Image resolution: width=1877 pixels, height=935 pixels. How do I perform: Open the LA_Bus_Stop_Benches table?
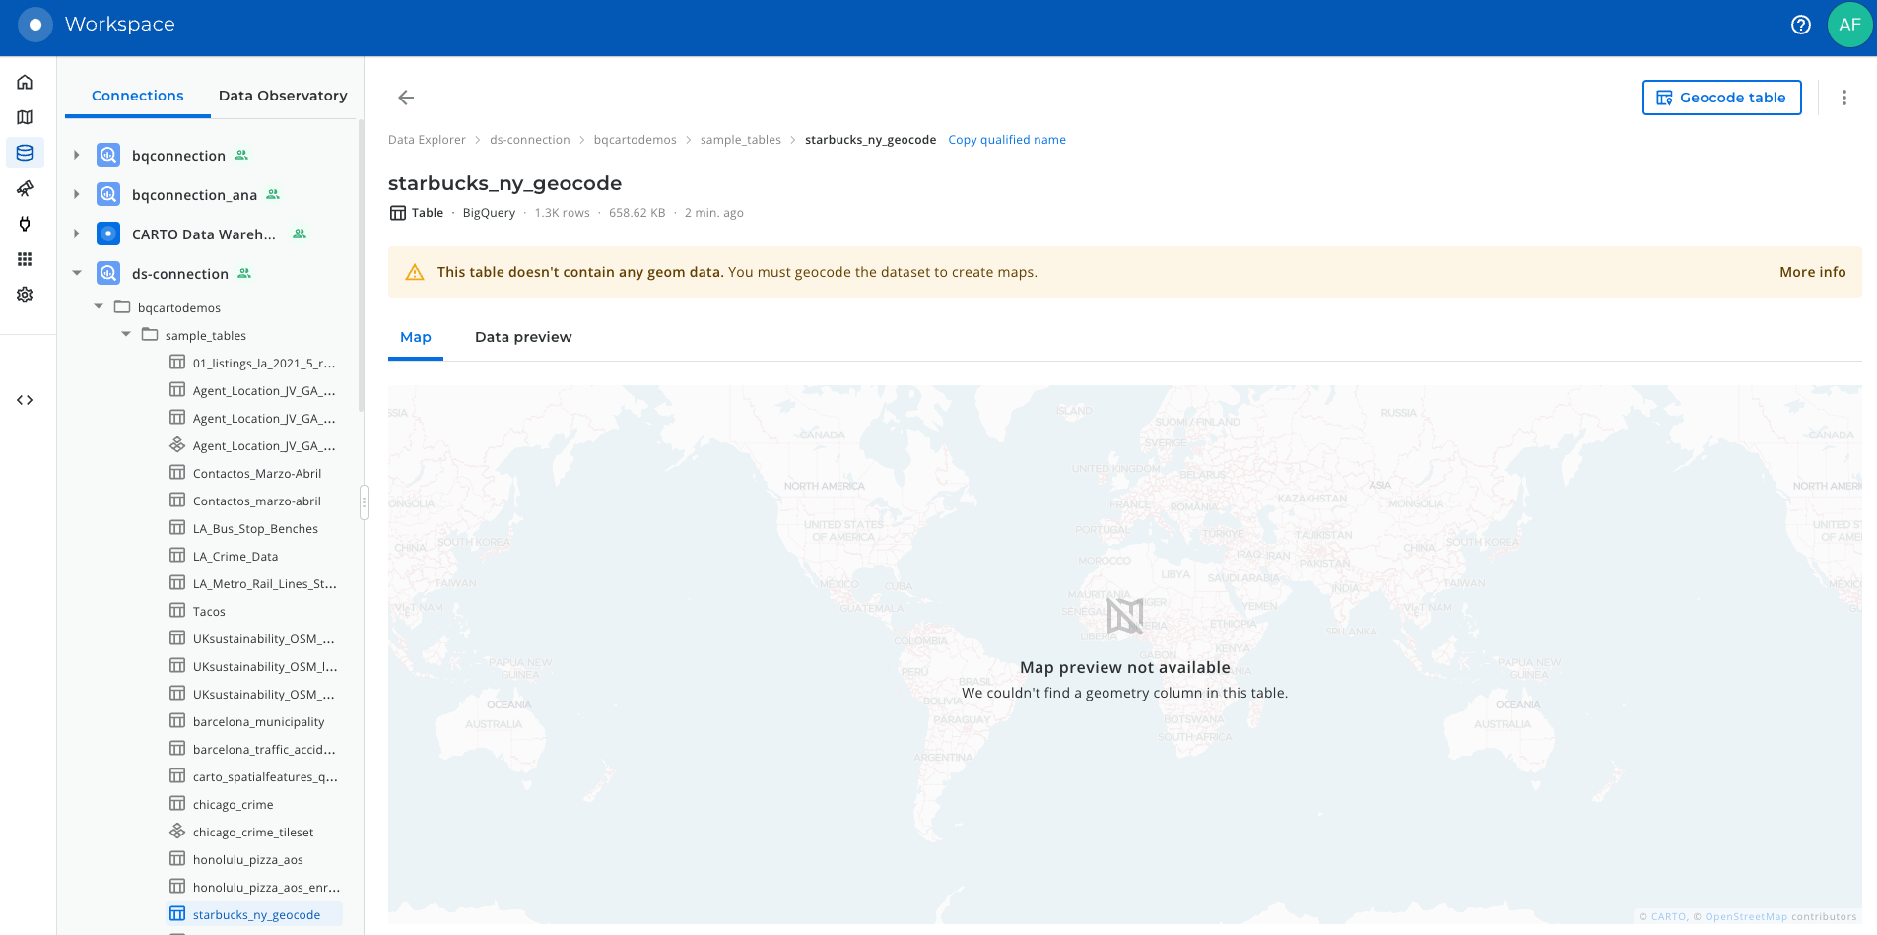255,528
